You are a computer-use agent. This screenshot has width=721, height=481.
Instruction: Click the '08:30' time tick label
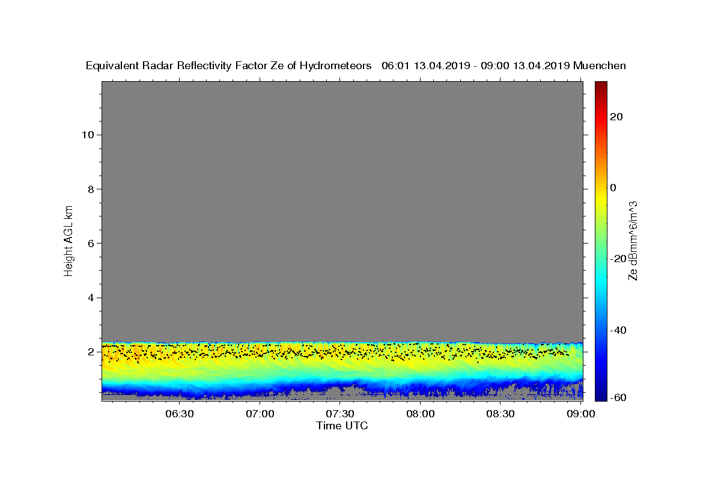tap(500, 414)
